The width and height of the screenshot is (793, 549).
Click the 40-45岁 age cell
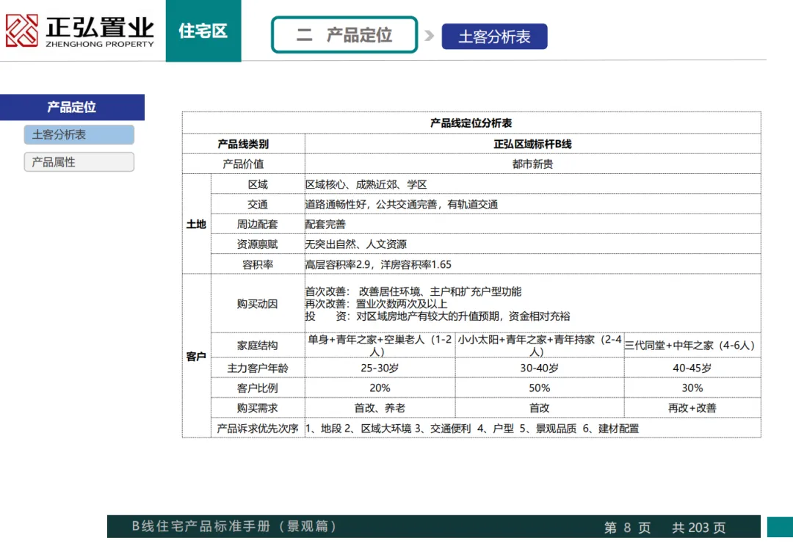click(692, 368)
